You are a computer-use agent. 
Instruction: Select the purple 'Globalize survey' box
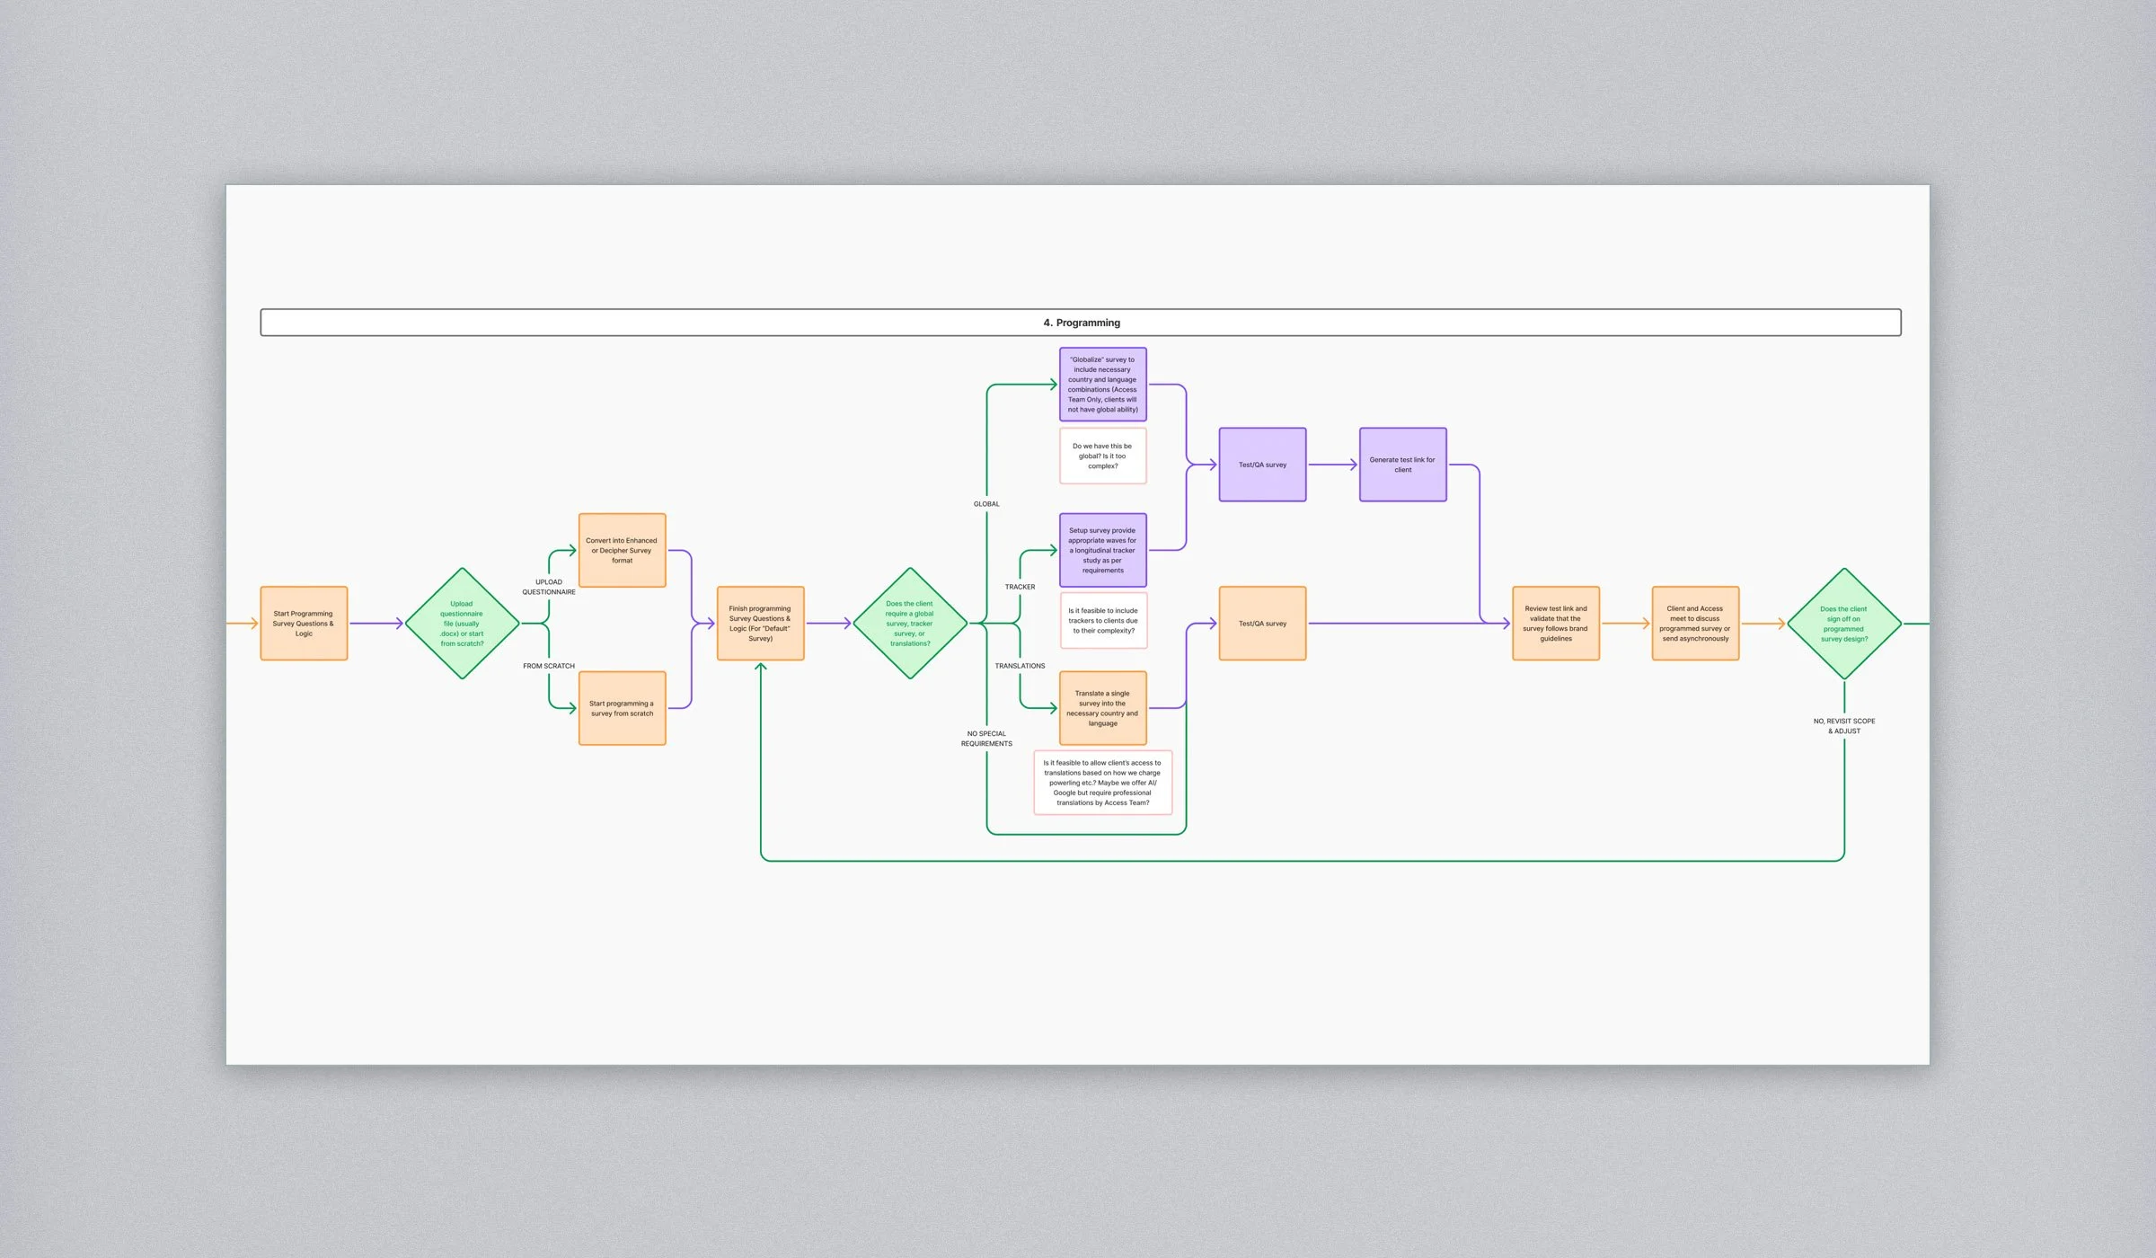click(x=1103, y=385)
